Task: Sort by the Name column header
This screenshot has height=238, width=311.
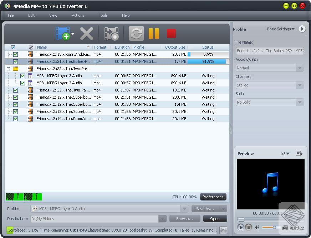Action: click(63, 47)
